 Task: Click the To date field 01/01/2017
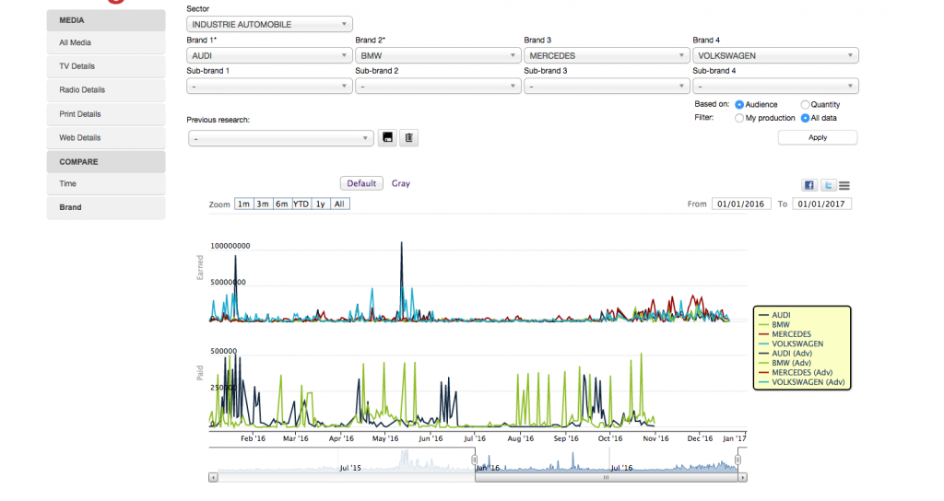(821, 204)
